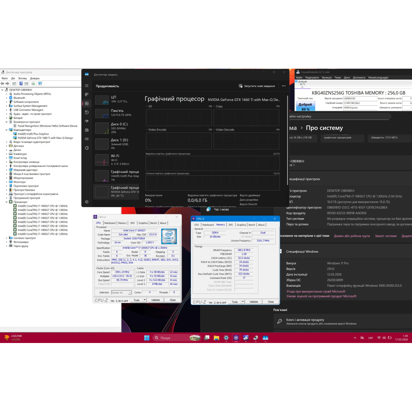Viewport: 412px width, 412px height.
Task: Select Intel(R) Iris(R) Plus Graphics device entry
Action: coord(33,134)
